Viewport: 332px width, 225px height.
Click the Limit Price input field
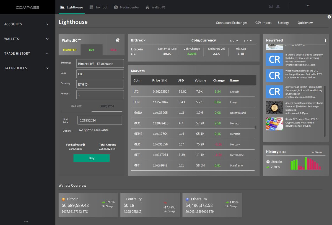click(100, 120)
